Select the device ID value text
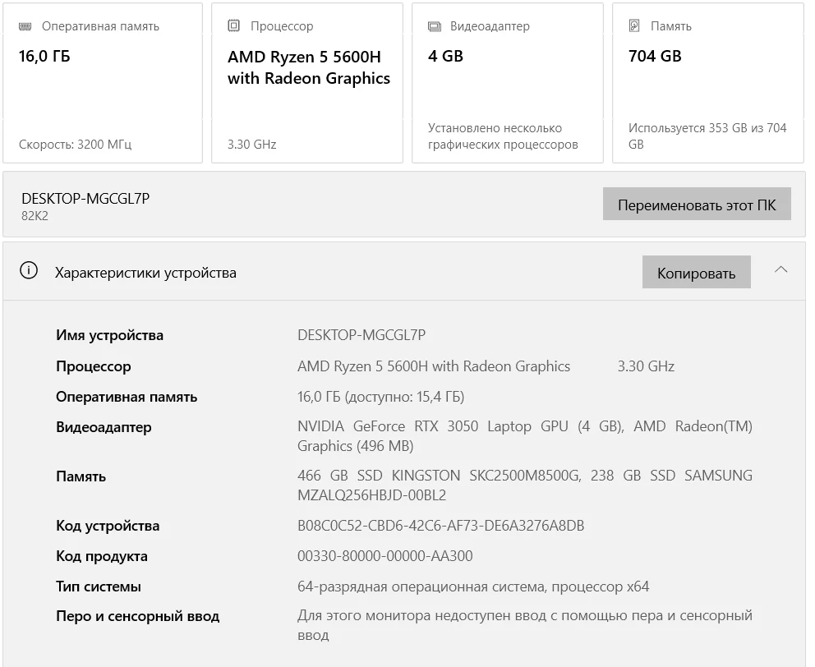The height and width of the screenshot is (667, 815). (440, 526)
